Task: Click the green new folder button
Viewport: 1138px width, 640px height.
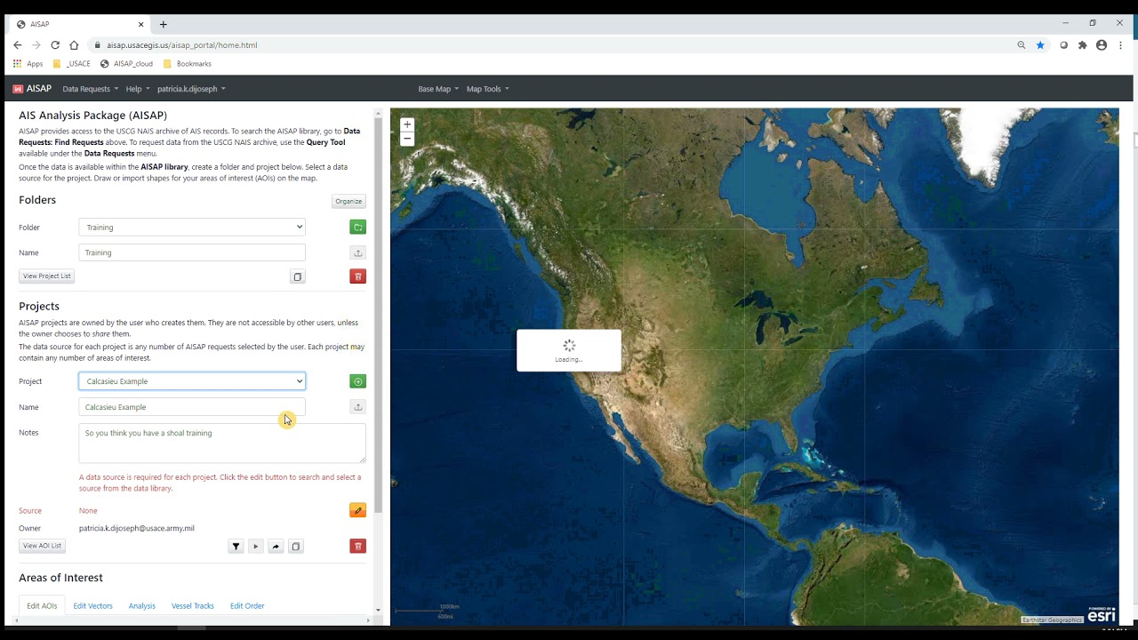Action: click(x=357, y=228)
